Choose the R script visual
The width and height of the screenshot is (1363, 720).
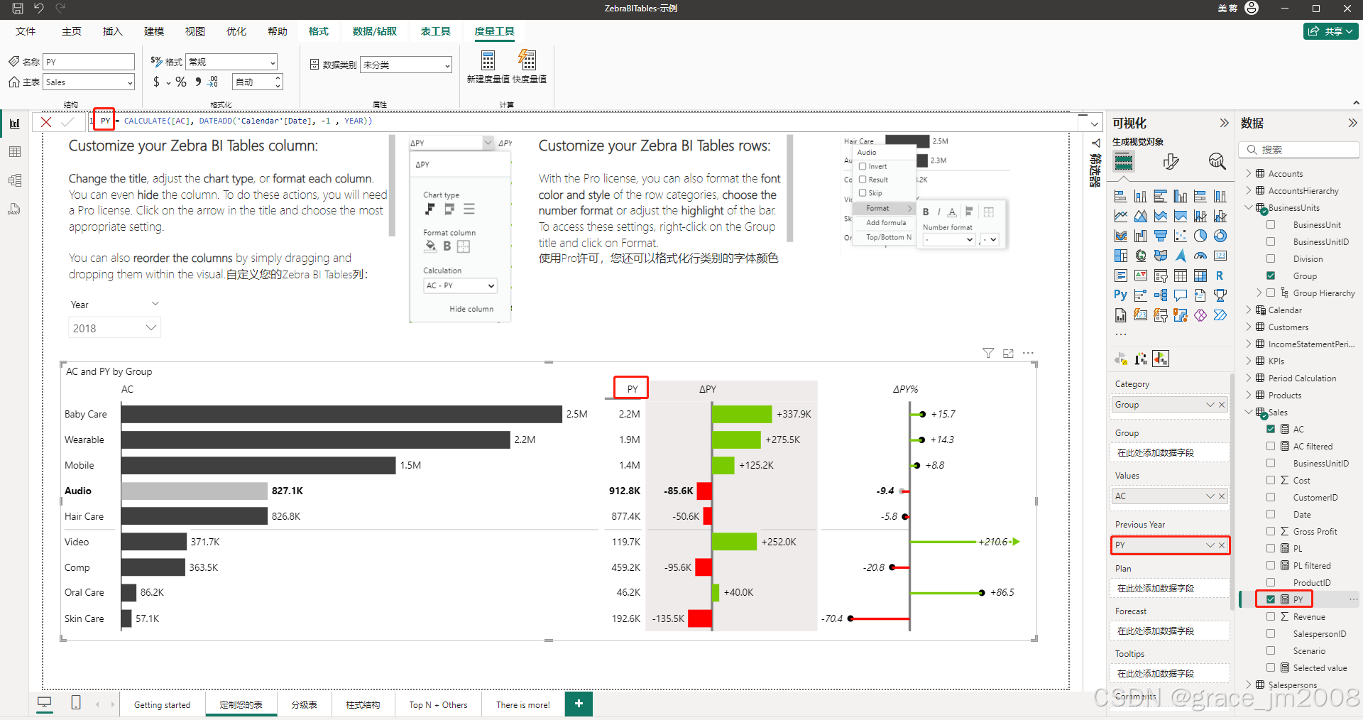click(1220, 276)
